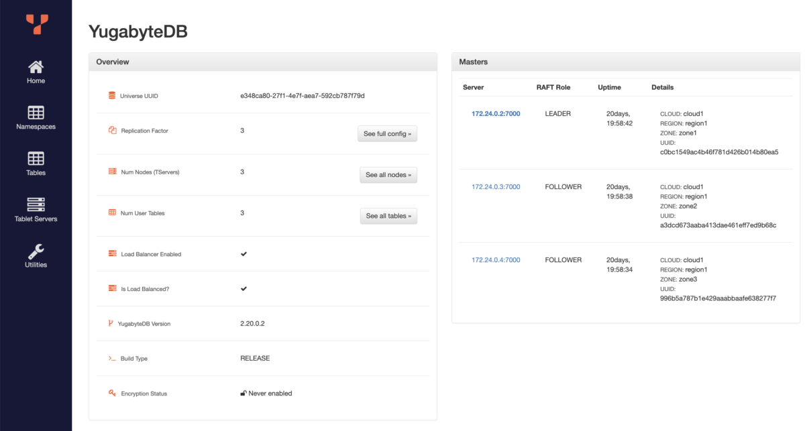Click the YugabyteDB Version branch icon
The height and width of the screenshot is (431, 805).
[x=111, y=322]
